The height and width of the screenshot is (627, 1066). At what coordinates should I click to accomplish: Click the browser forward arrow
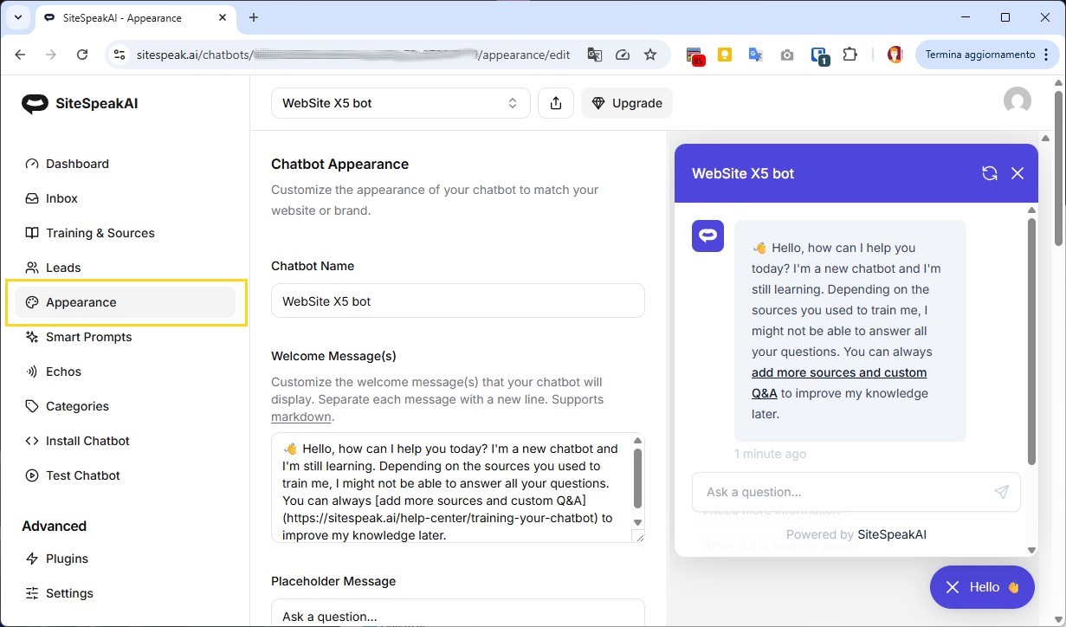pos(51,55)
